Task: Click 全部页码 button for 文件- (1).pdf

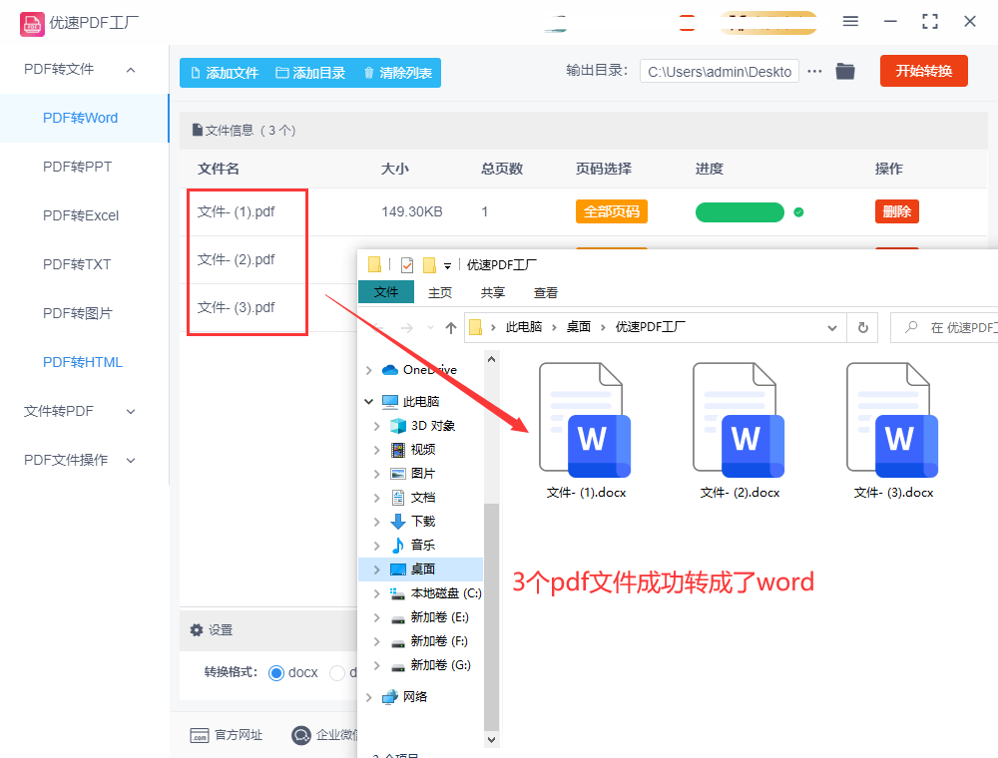Action: coord(612,211)
